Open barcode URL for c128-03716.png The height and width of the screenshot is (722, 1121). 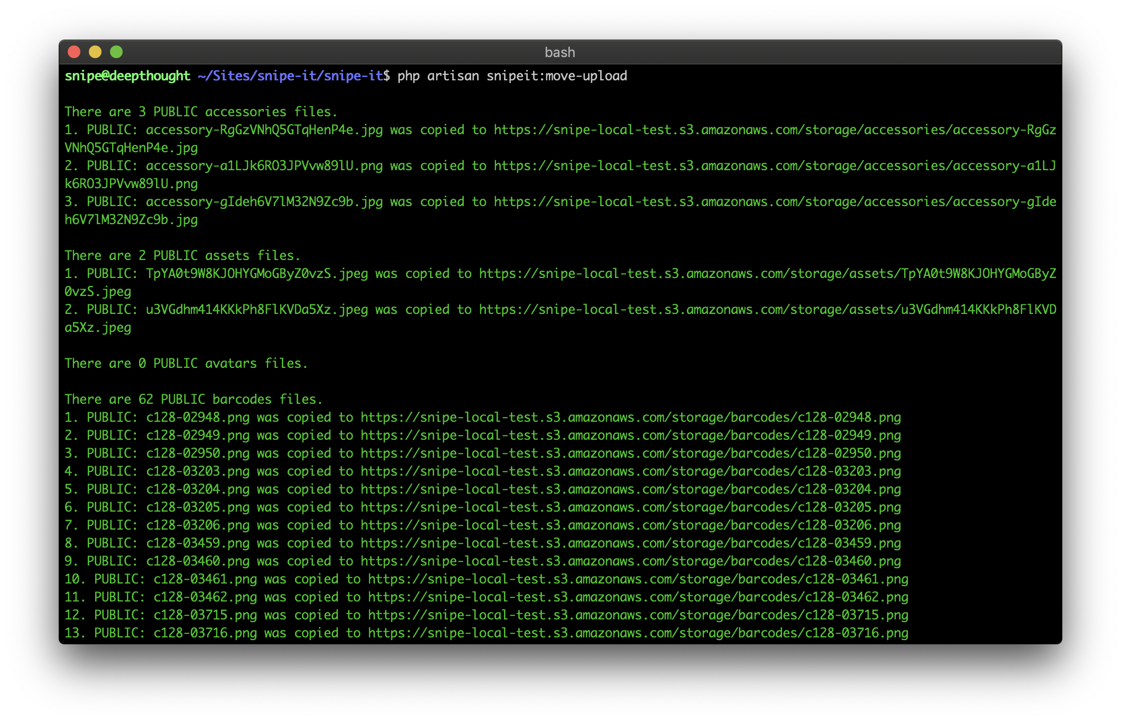coord(638,633)
